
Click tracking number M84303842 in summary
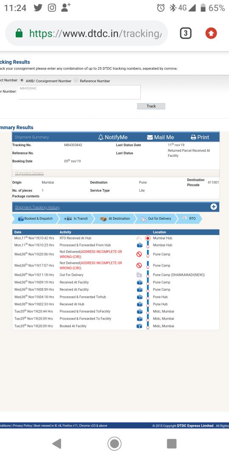point(73,145)
